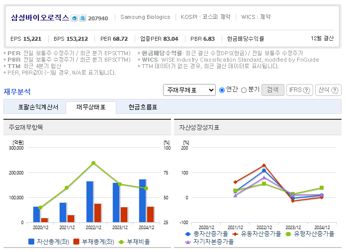Switch to the 재무상태표 tab
This screenshot has height=252, width=346.
click(x=91, y=107)
